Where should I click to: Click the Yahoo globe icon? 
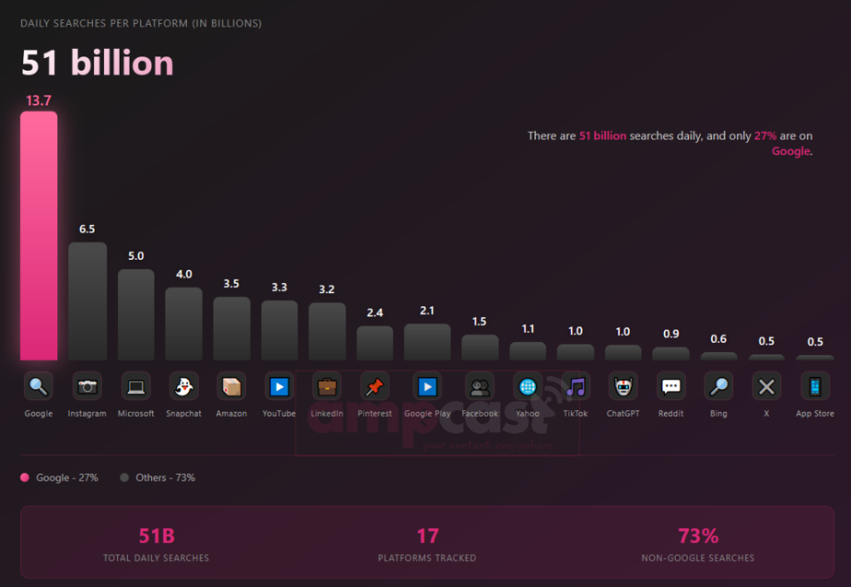527,386
